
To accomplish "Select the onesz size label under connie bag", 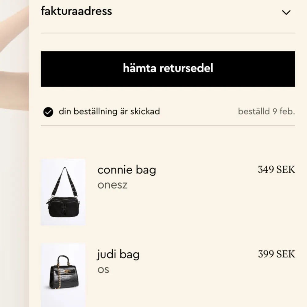I will (x=112, y=185).
